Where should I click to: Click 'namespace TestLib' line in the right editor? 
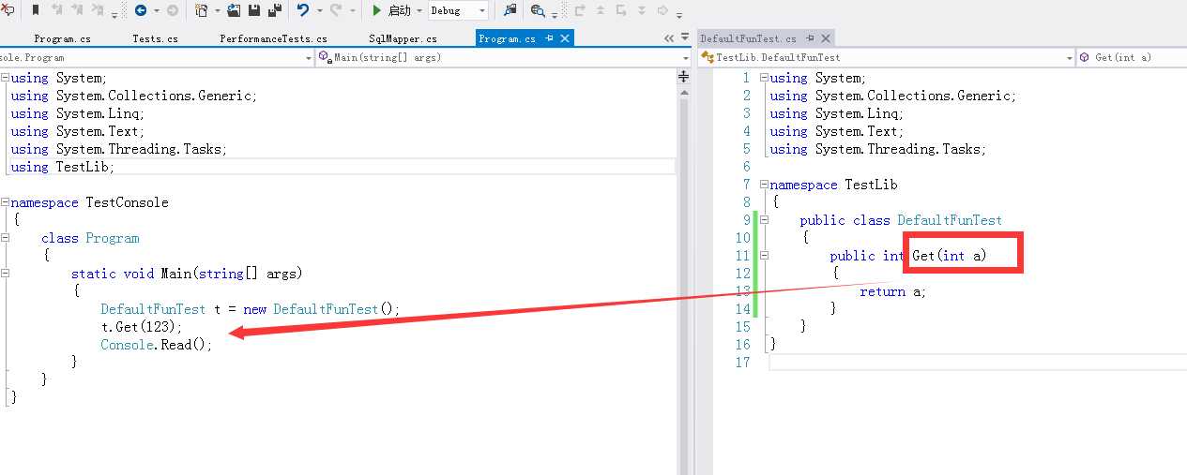click(833, 185)
